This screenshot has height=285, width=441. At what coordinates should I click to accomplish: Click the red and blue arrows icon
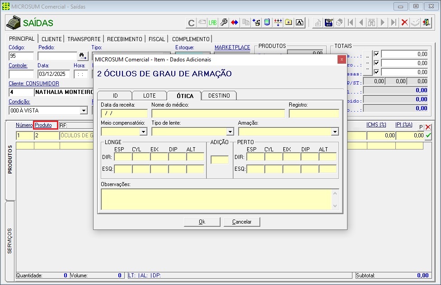pos(235,22)
